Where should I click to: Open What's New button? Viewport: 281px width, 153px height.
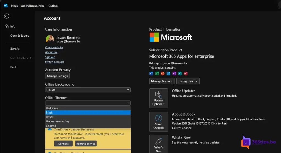(x=159, y=144)
